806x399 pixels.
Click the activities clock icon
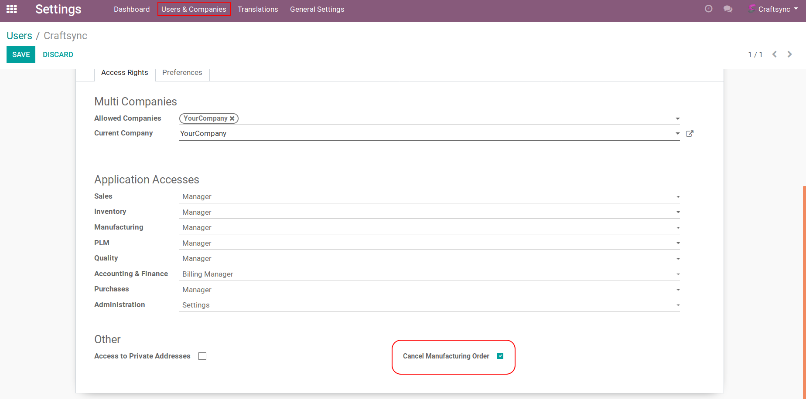(x=708, y=9)
